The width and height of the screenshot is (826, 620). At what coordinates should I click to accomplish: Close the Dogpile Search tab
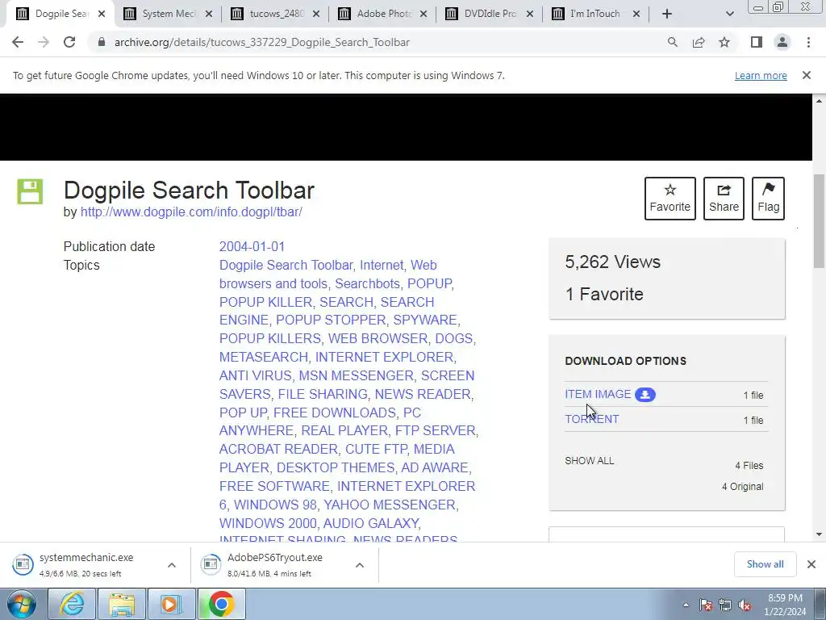click(102, 14)
